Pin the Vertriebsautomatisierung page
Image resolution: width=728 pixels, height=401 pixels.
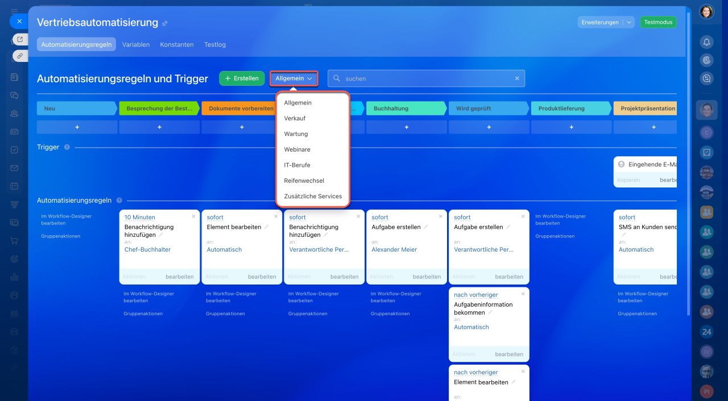(x=165, y=23)
